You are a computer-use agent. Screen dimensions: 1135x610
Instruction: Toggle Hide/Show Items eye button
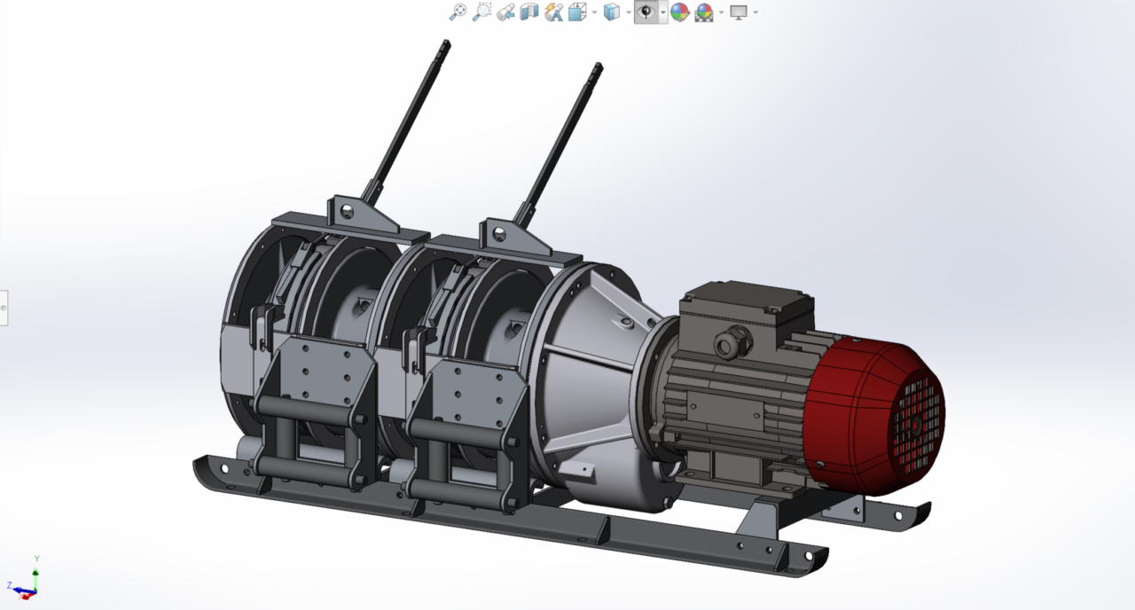(x=646, y=12)
